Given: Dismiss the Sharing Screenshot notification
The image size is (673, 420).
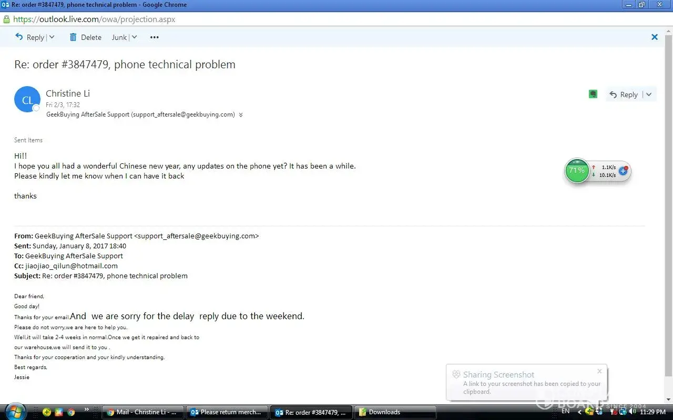Looking at the screenshot, I should click(599, 371).
